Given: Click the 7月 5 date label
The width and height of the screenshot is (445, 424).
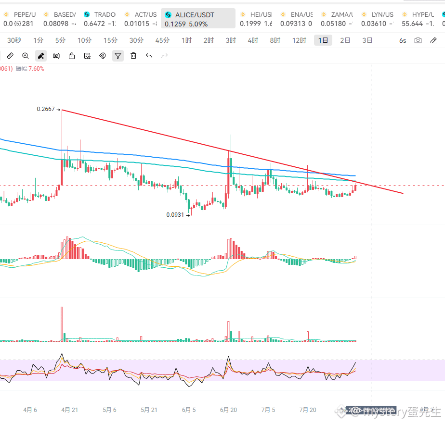Looking at the screenshot, I should pyautogui.click(x=268, y=410).
